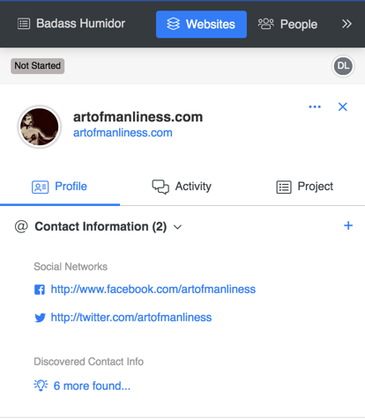This screenshot has height=419, width=365.
Task: Expand more navigation with double chevron
Action: click(x=346, y=24)
